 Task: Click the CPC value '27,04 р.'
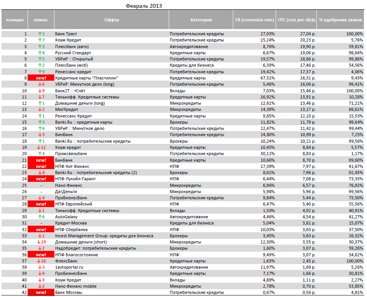pos(308,34)
